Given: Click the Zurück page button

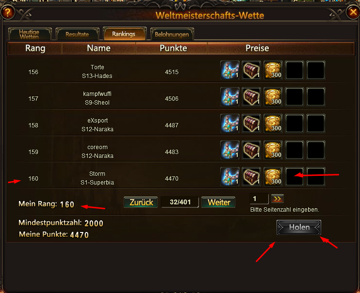Looking at the screenshot, I should [x=141, y=202].
